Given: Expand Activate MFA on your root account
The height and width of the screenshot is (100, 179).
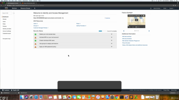Looking at the screenshot, I should point(112,37).
